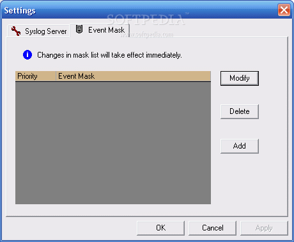The height and width of the screenshot is (242, 294).
Task: Sort by the Priority column header
Action: click(x=36, y=76)
